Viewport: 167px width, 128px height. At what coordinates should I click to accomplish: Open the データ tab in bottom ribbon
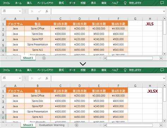coord(72,70)
